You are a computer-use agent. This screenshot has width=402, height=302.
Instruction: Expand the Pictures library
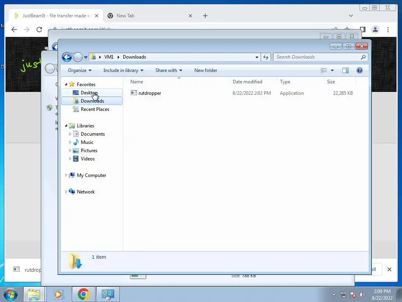70,150
